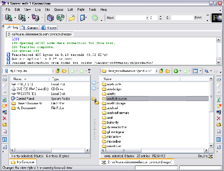The image size is (224, 171).
Task: Click the red X delete icon in right sidebar
Action: tap(219, 118)
